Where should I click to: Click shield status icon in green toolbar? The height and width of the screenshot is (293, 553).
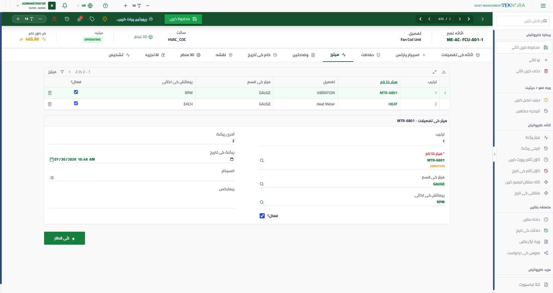click(x=105, y=19)
